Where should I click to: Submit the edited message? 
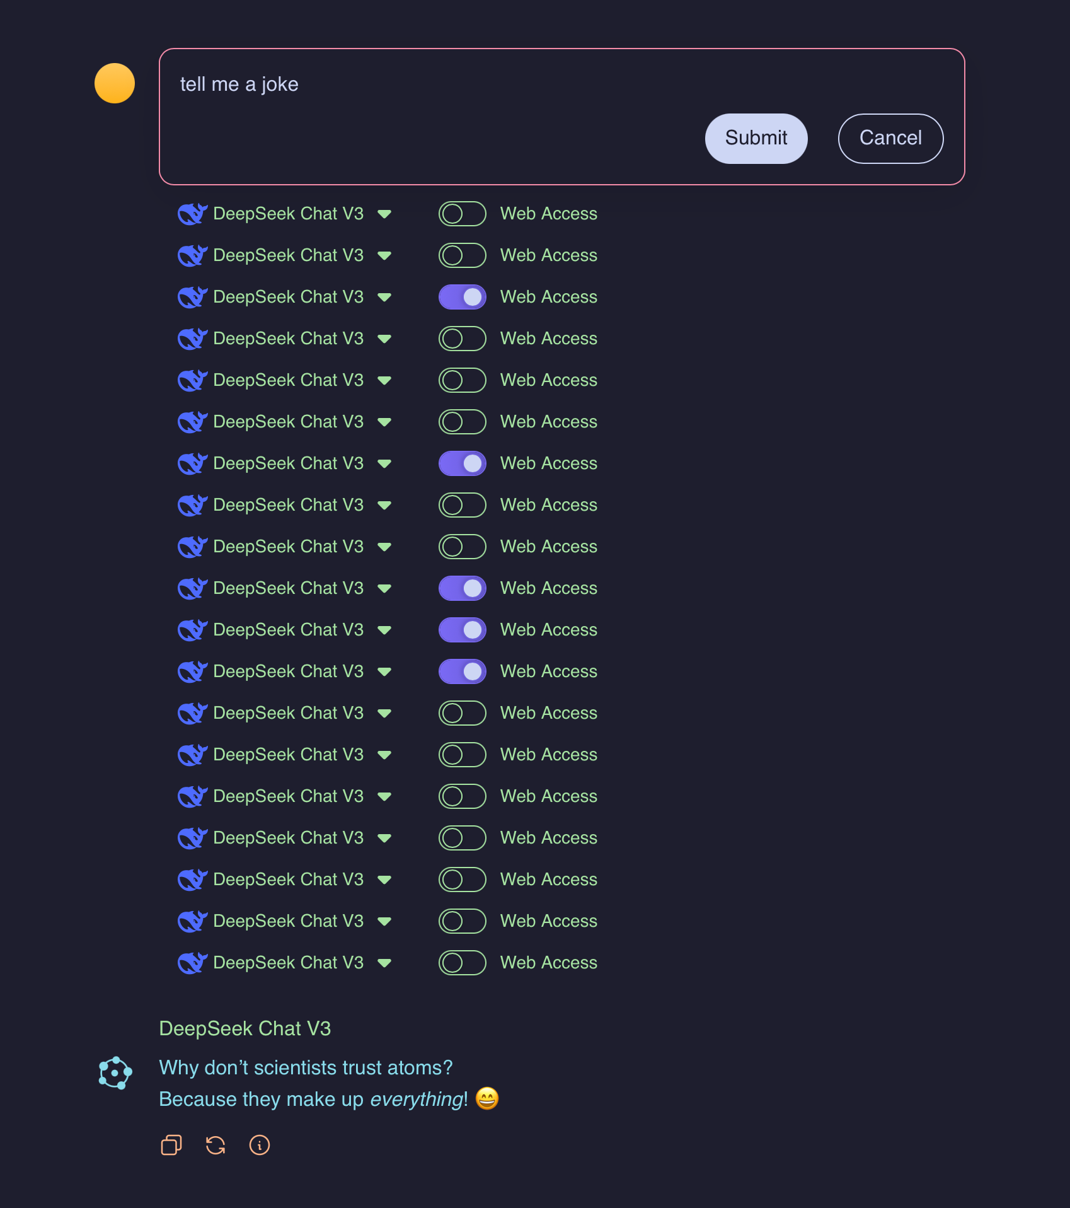coord(756,138)
